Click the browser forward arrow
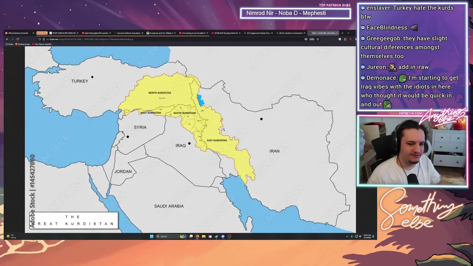The image size is (473, 266). tap(12, 39)
